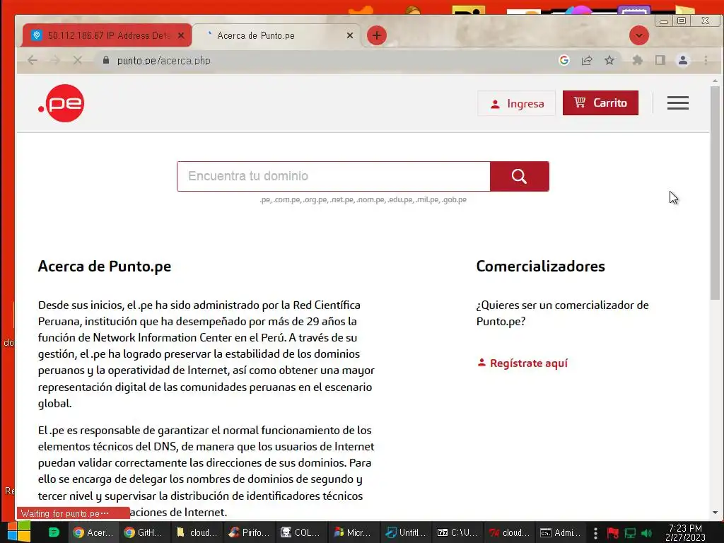Open the 7:23 PM taskbar clock

[x=685, y=533]
